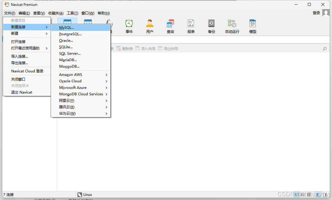
Task: Click the 登录 link at top right
Action: (x=316, y=13)
